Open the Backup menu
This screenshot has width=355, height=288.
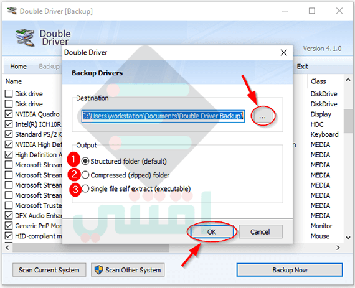(x=49, y=67)
